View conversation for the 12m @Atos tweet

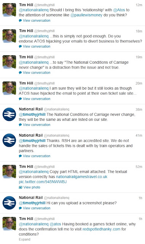pyautogui.click(x=37, y=21)
